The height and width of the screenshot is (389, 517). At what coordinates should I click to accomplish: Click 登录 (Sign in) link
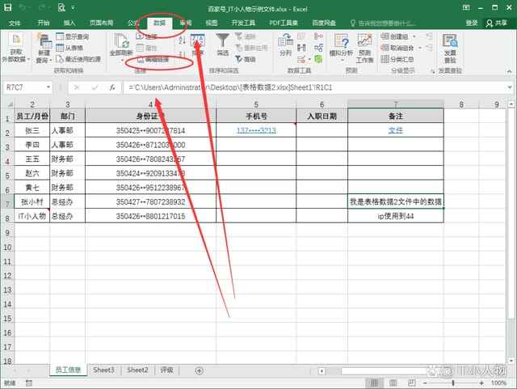click(472, 23)
